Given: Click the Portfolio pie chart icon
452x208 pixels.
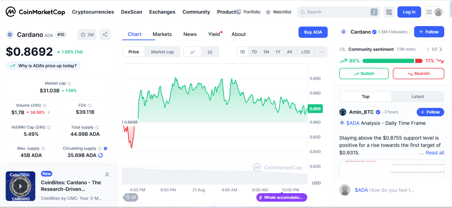Looking at the screenshot, I should point(239,12).
